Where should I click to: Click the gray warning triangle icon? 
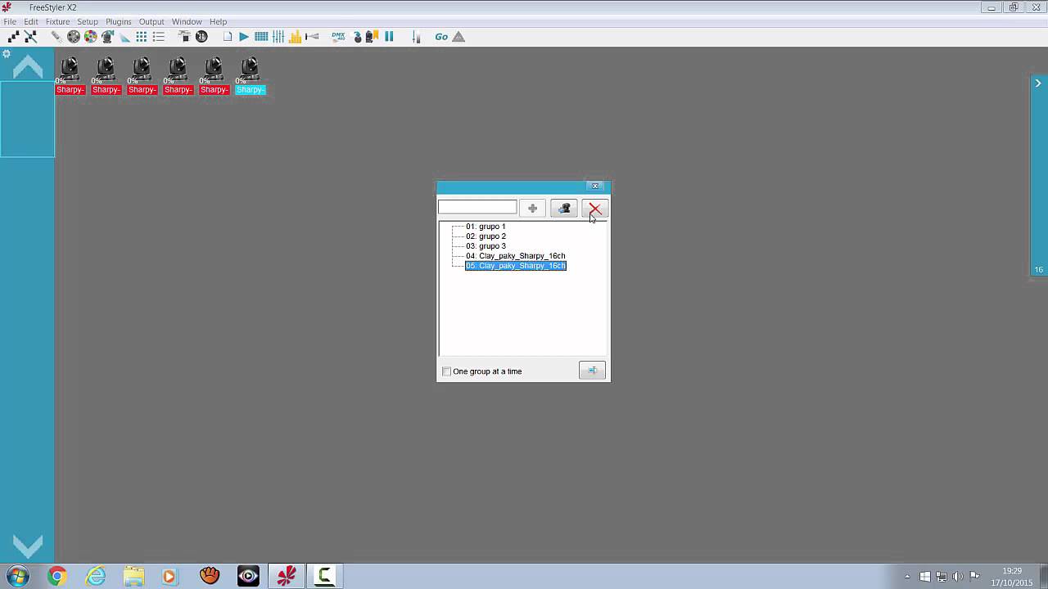point(458,37)
